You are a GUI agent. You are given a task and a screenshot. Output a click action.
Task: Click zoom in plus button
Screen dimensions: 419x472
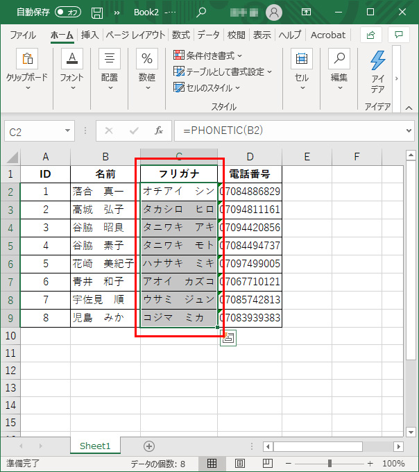(x=370, y=463)
